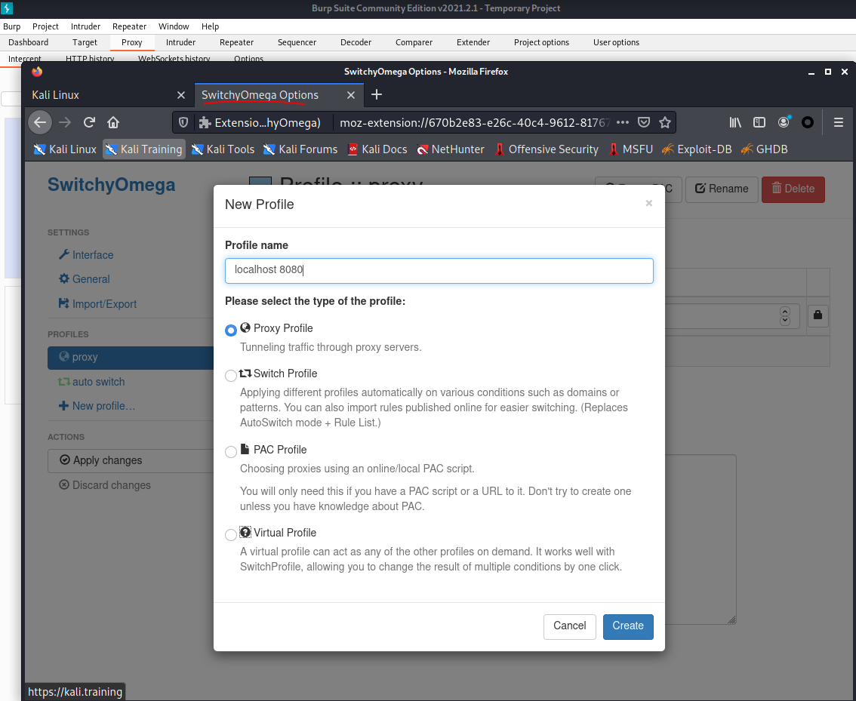
Task: Close the SwitchyOmega Options tab
Action: 351,95
